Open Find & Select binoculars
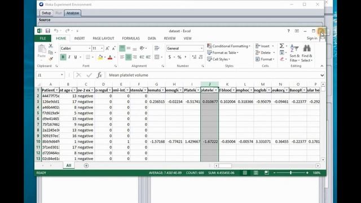This screenshot has height=203, width=361. [x=307, y=54]
